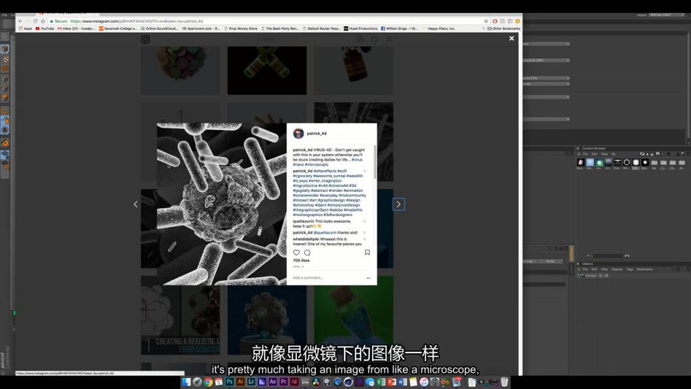The height and width of the screenshot is (389, 691).
Task: Open the Happy Place, Inc. bookmark
Action: point(439,28)
